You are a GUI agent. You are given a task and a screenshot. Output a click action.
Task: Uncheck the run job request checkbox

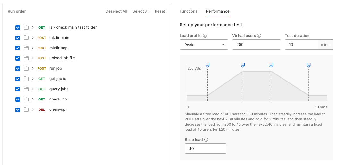click(x=18, y=68)
